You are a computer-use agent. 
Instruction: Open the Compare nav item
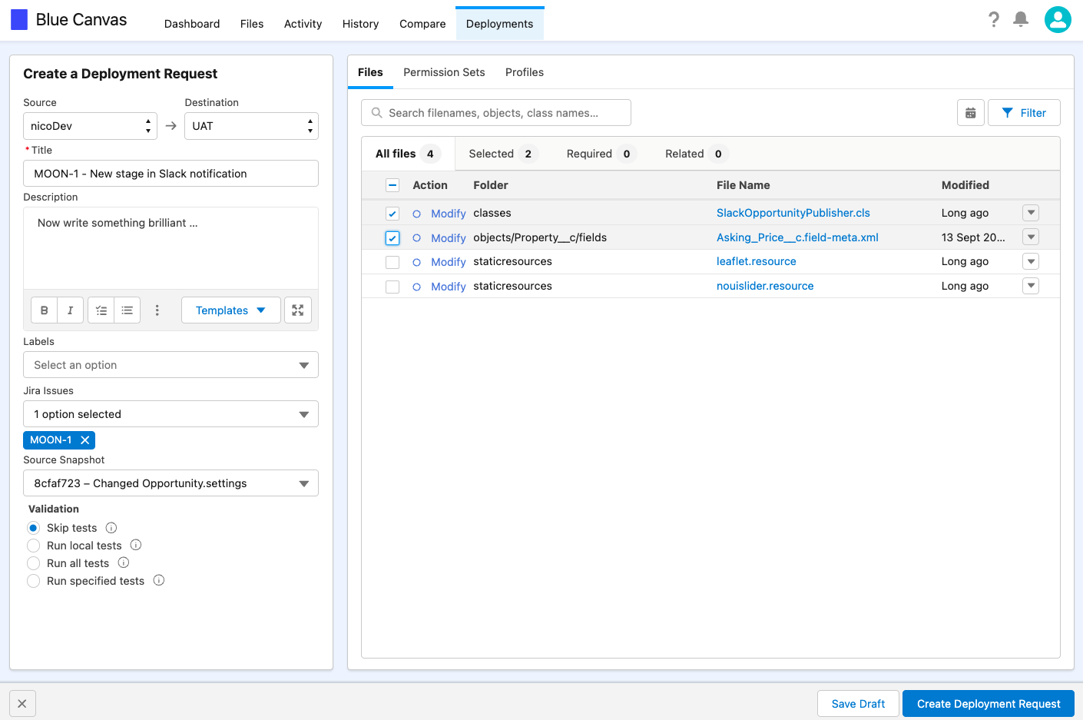422,24
